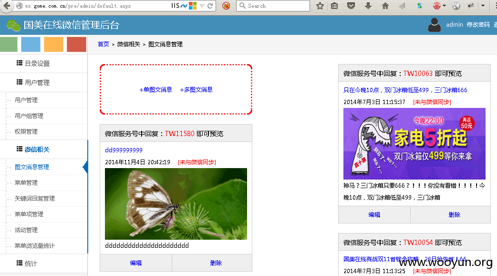Open the 国美在线真战双11 title link
Image resolution: width=497 pixels, height=276 pixels.
pos(405,259)
